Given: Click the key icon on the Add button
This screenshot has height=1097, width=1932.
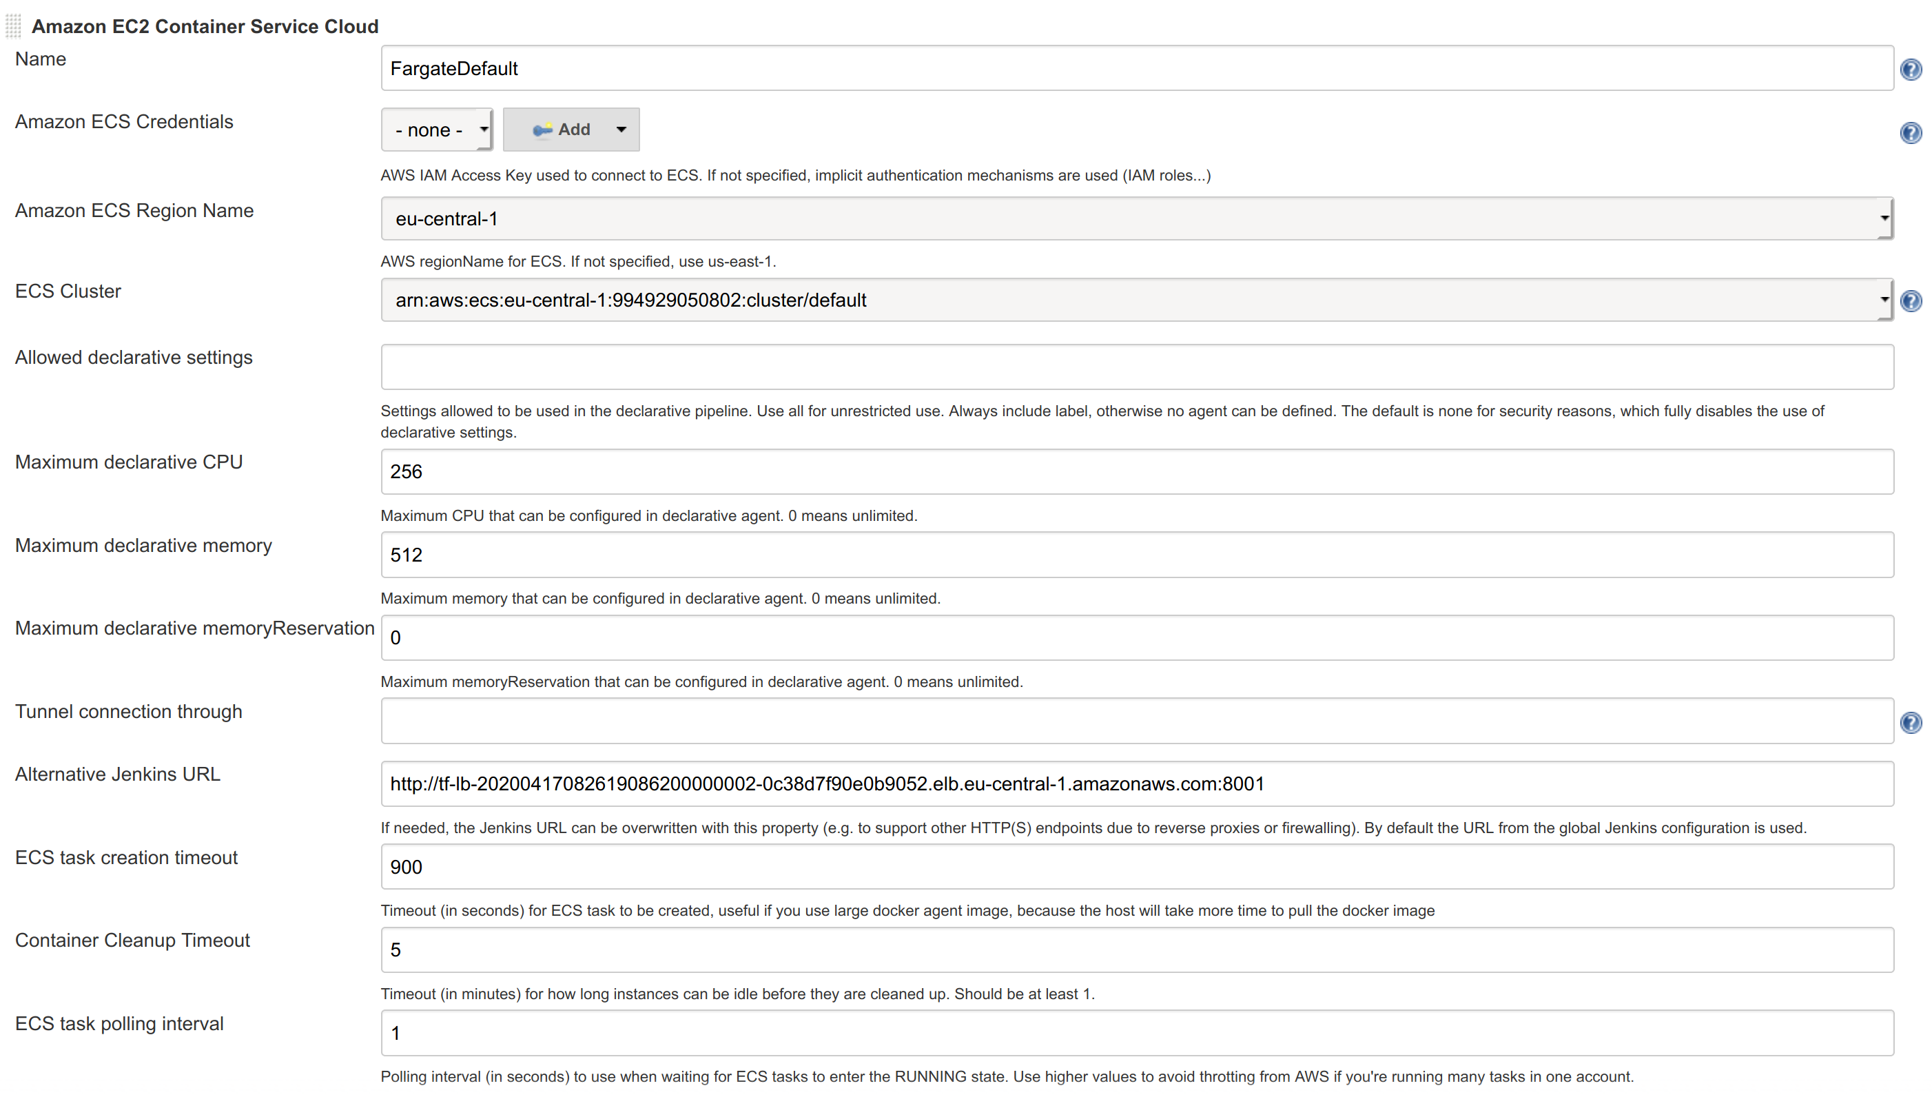Looking at the screenshot, I should pos(542,130).
